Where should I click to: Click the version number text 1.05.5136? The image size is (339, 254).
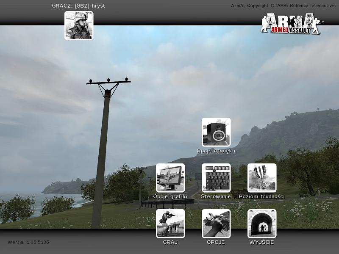coord(28,243)
